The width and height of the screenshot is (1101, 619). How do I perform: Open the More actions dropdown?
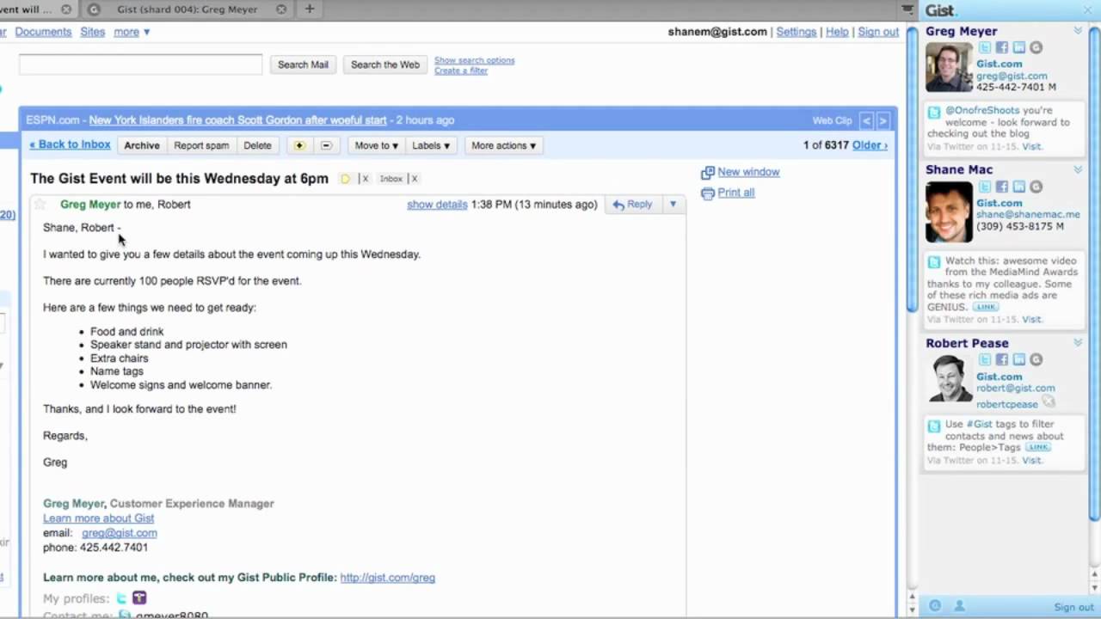pyautogui.click(x=504, y=145)
